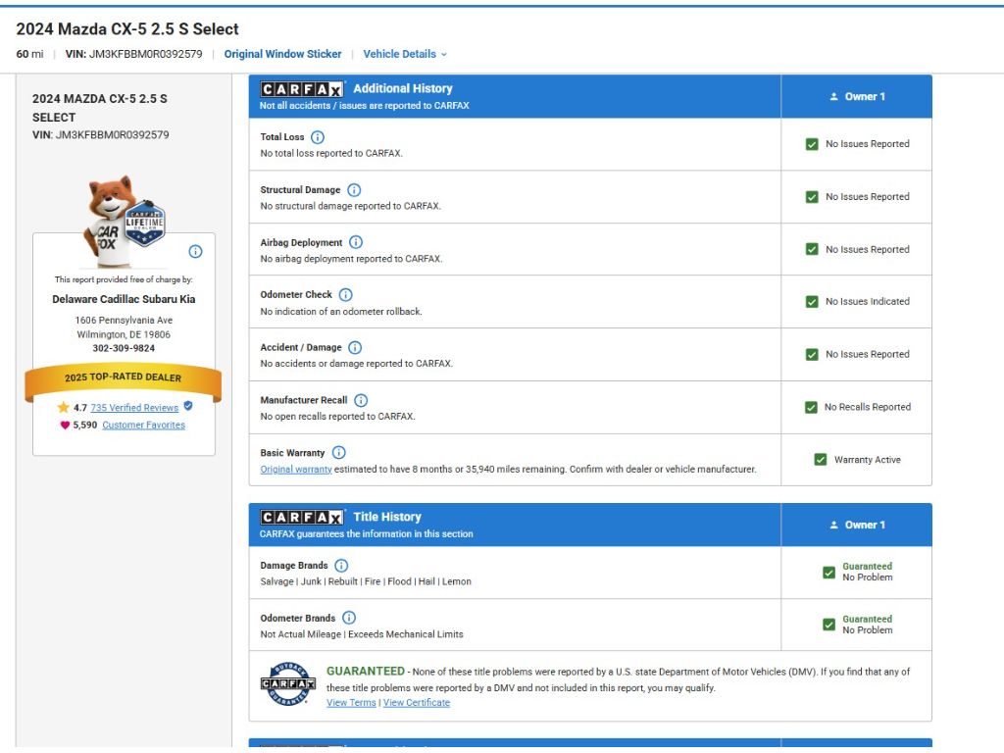Open info icon next to Total Loss
The image size is (1004, 753).
(318, 137)
